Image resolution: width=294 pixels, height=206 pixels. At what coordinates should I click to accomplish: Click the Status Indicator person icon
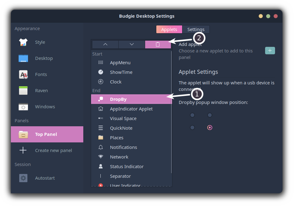tap(100, 166)
